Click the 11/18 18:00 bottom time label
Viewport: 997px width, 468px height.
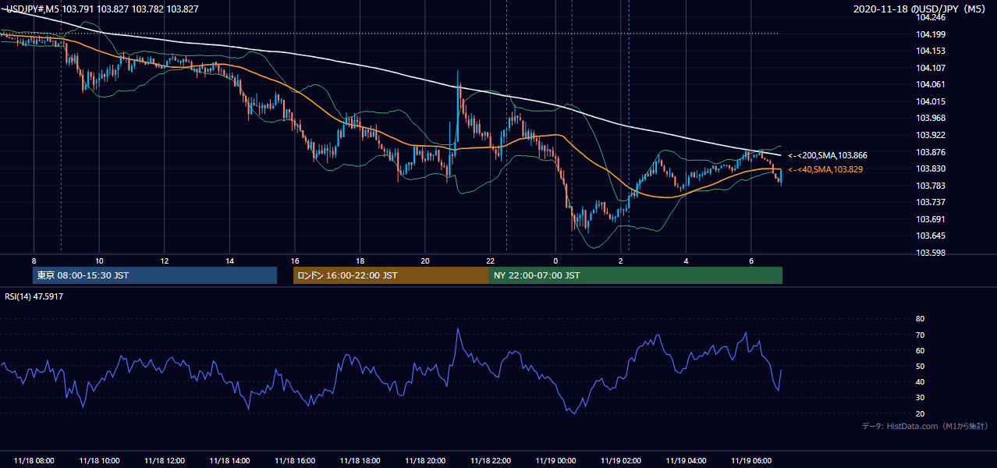[360, 461]
